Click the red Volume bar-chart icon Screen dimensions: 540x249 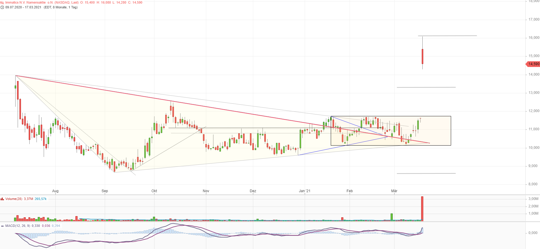(2, 199)
